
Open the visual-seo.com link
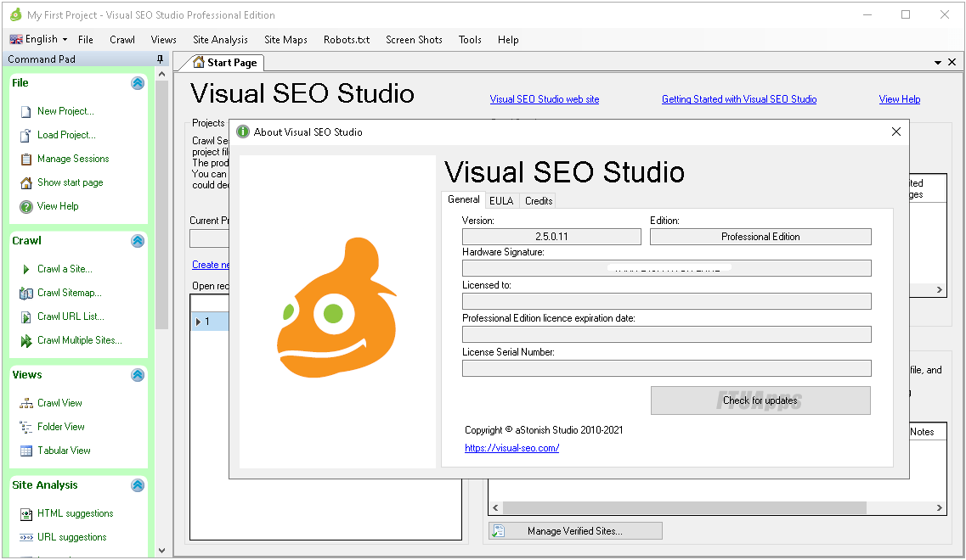tap(511, 448)
